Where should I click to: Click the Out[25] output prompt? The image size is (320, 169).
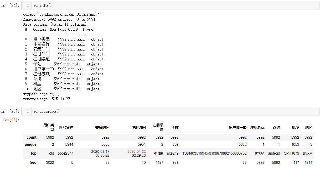click(11, 120)
